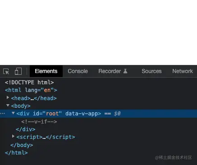This screenshot has width=197, height=165.
Task: Toggle the device toolbar icon
Action: [18, 71]
